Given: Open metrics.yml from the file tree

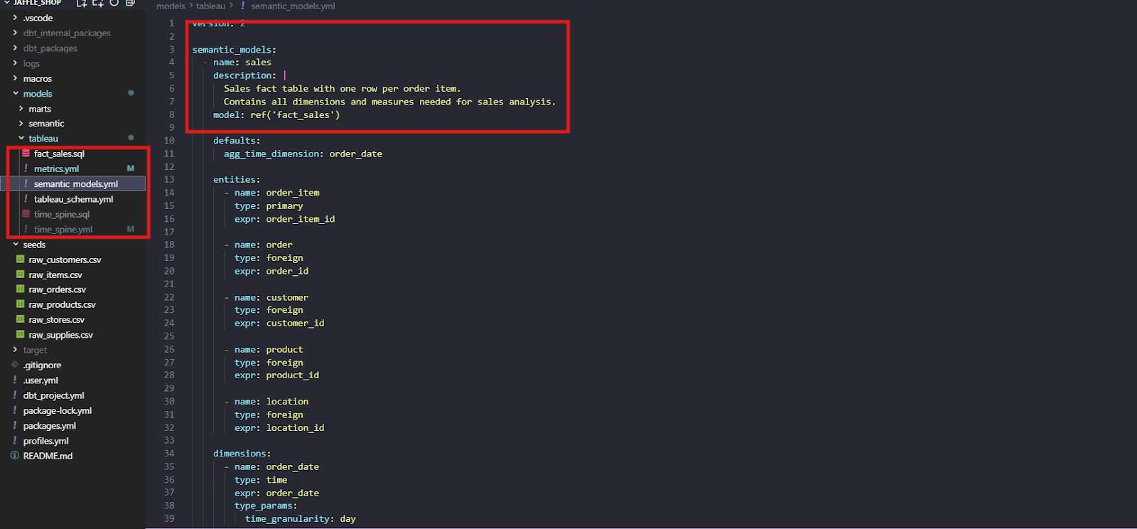Looking at the screenshot, I should click(56, 169).
